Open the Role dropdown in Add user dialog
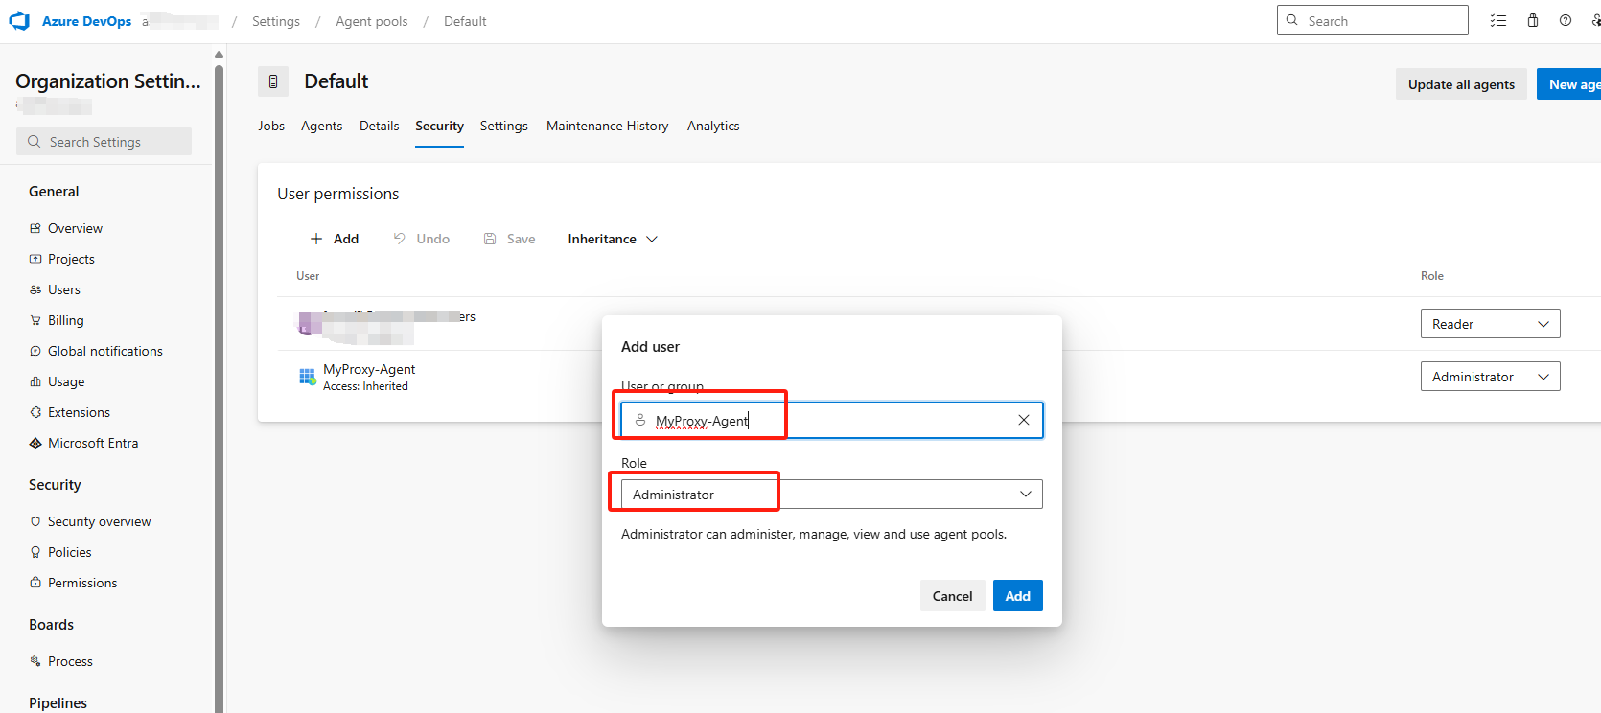 [x=831, y=494]
